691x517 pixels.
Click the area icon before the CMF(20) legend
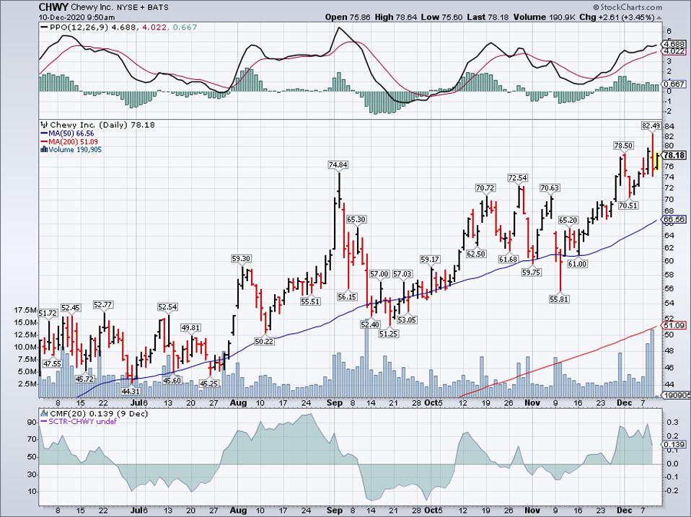(45, 414)
